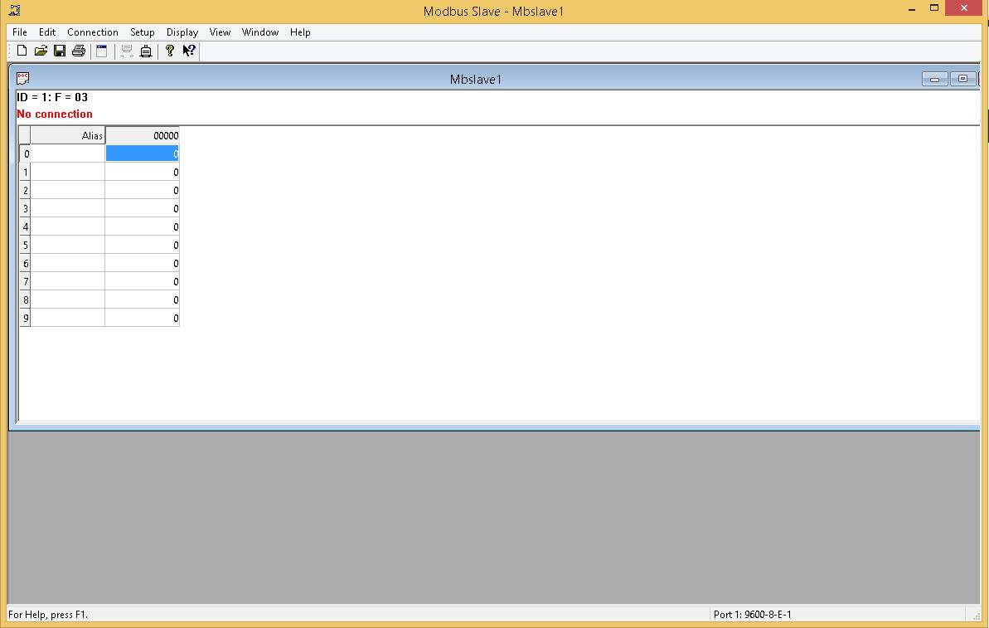This screenshot has height=628, width=989.
Task: Click the connection setup toolbar icon
Action: tap(146, 51)
